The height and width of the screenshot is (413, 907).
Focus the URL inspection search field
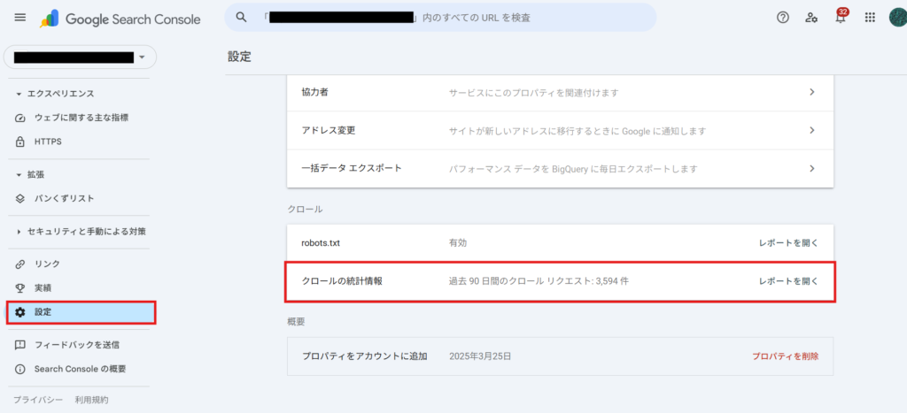pyautogui.click(x=440, y=18)
